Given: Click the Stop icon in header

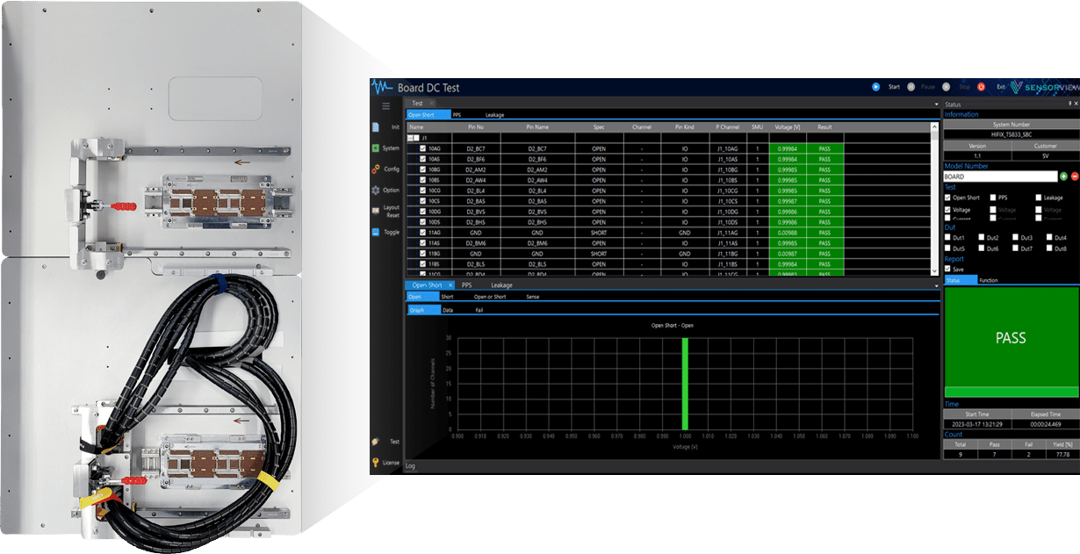Looking at the screenshot, I should pos(946,87).
